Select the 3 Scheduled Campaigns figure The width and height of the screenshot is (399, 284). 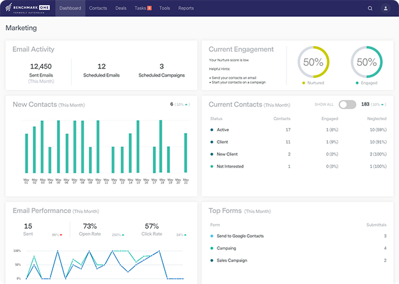click(x=162, y=67)
